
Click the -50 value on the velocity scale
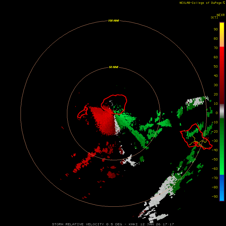click(x=215, y=159)
